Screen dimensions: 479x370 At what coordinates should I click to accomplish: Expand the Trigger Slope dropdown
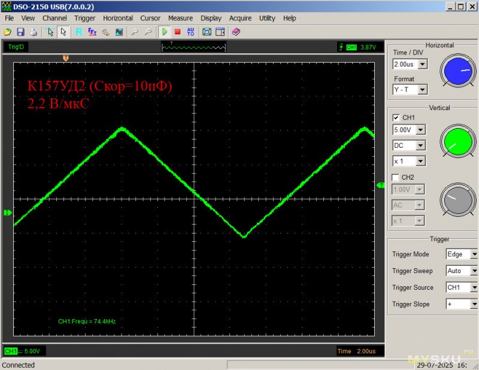(x=474, y=304)
